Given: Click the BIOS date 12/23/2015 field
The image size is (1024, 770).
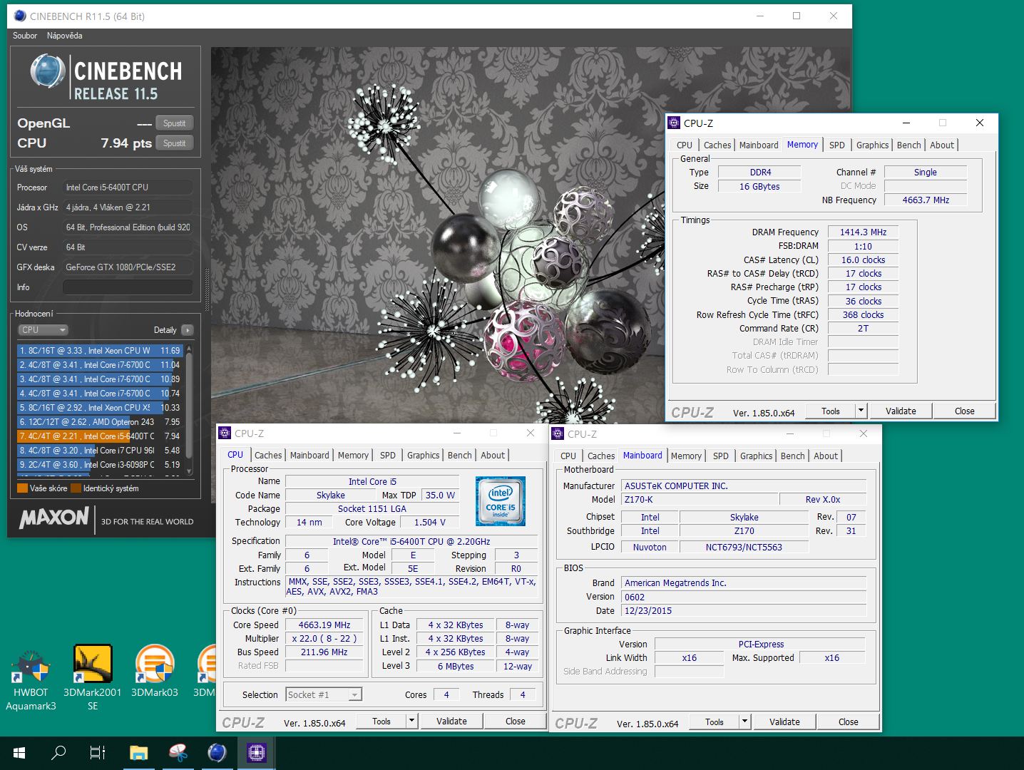Looking at the screenshot, I should (744, 610).
